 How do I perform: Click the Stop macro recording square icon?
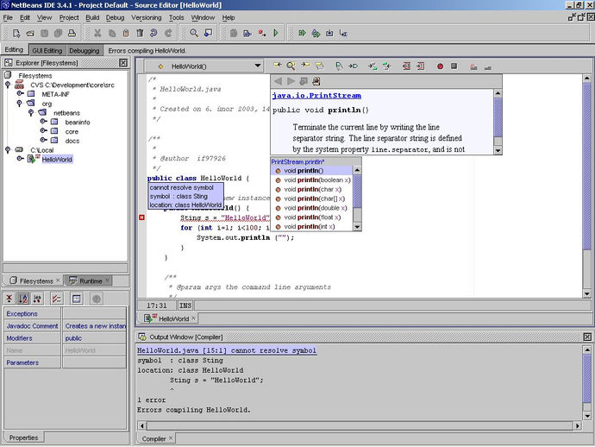pyautogui.click(x=454, y=66)
